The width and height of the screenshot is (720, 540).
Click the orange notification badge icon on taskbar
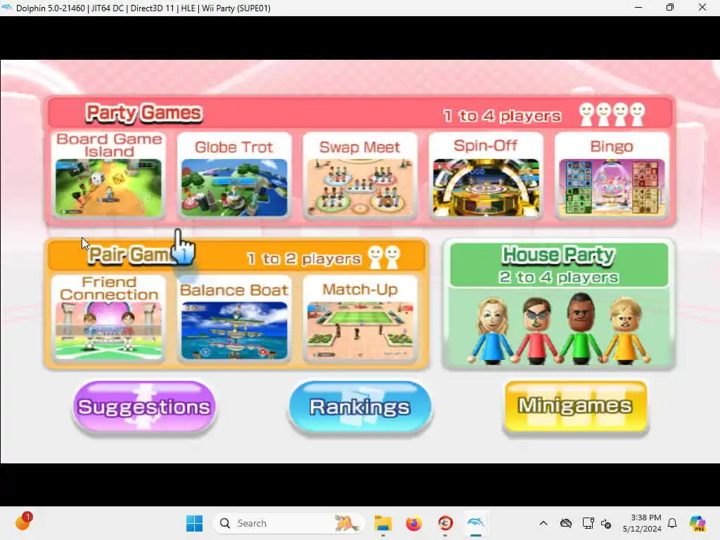[x=23, y=522]
